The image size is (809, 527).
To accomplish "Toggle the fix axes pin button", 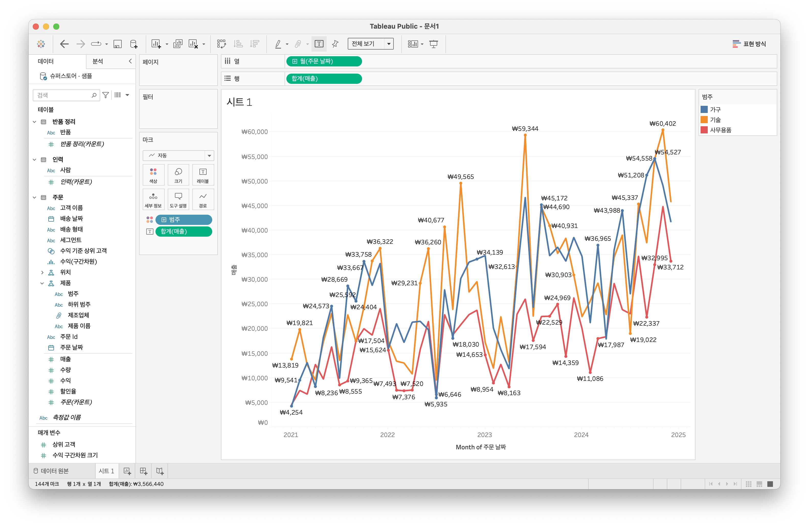I will pos(335,44).
